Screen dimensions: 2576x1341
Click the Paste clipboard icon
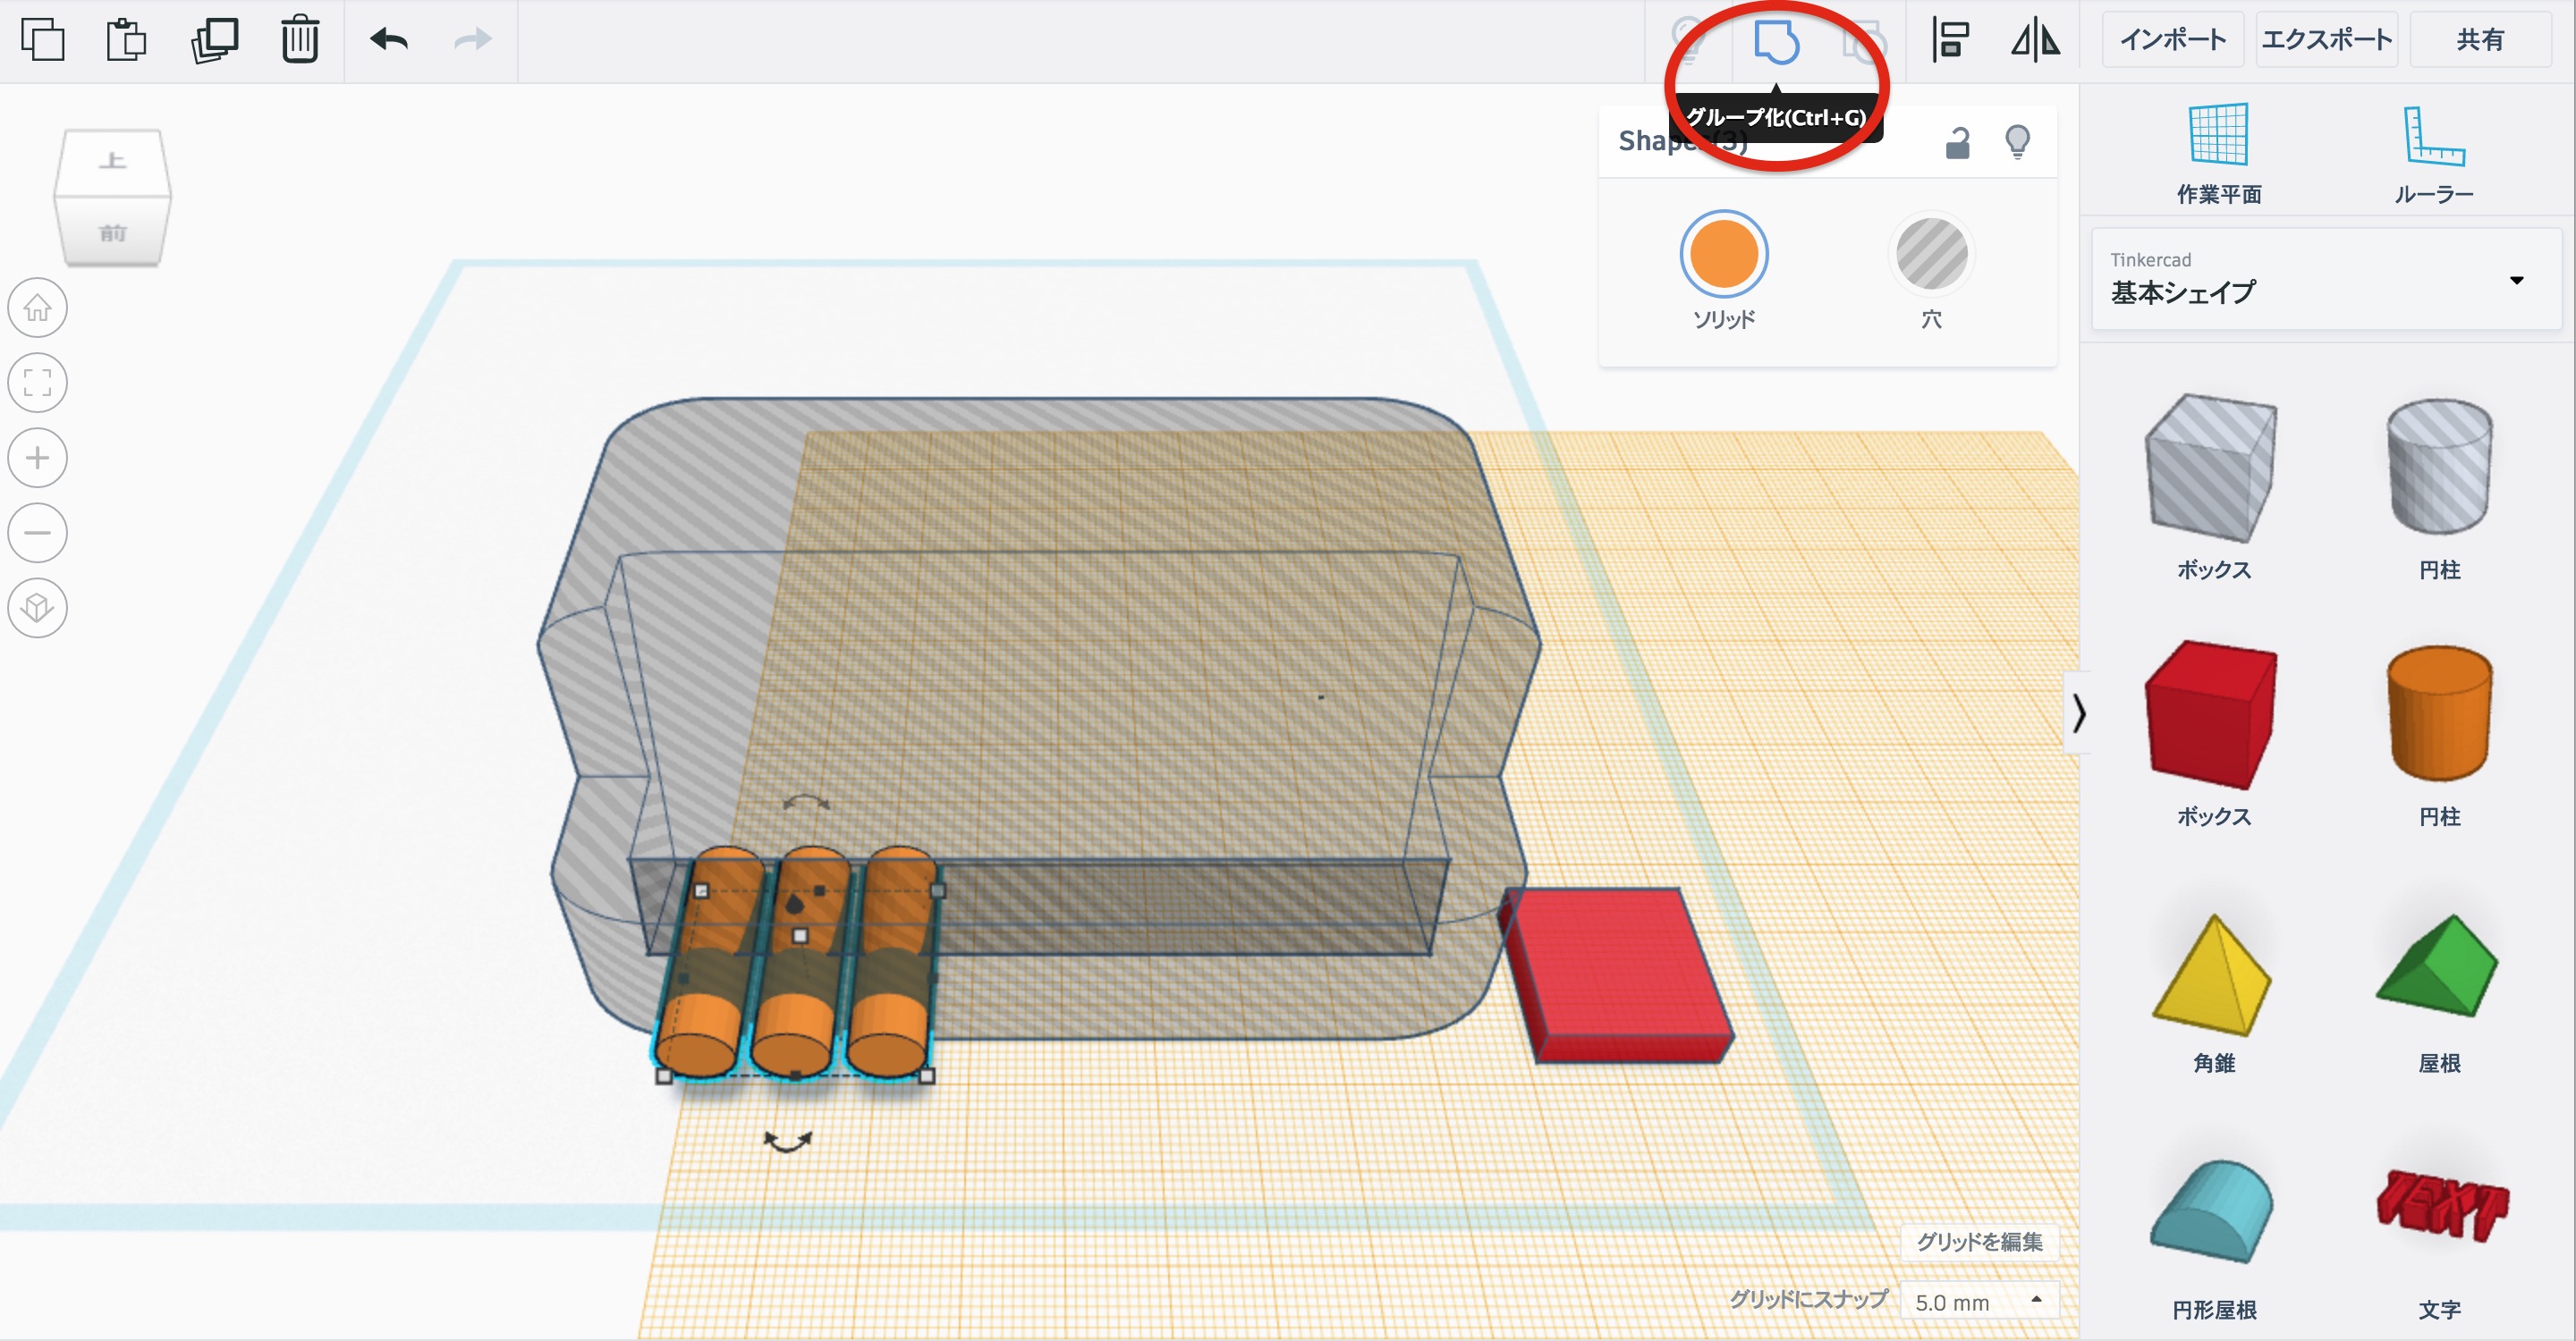pos(127,40)
